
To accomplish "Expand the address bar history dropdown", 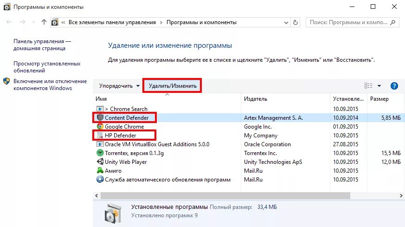I will click(x=286, y=22).
